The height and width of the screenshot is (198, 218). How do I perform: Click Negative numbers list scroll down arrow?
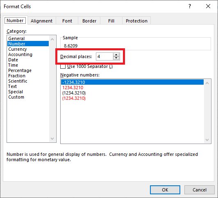[x=207, y=140]
